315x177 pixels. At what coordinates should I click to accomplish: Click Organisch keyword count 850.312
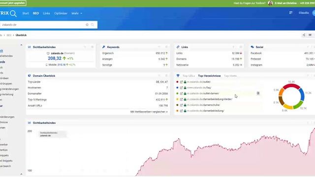[x=160, y=53]
